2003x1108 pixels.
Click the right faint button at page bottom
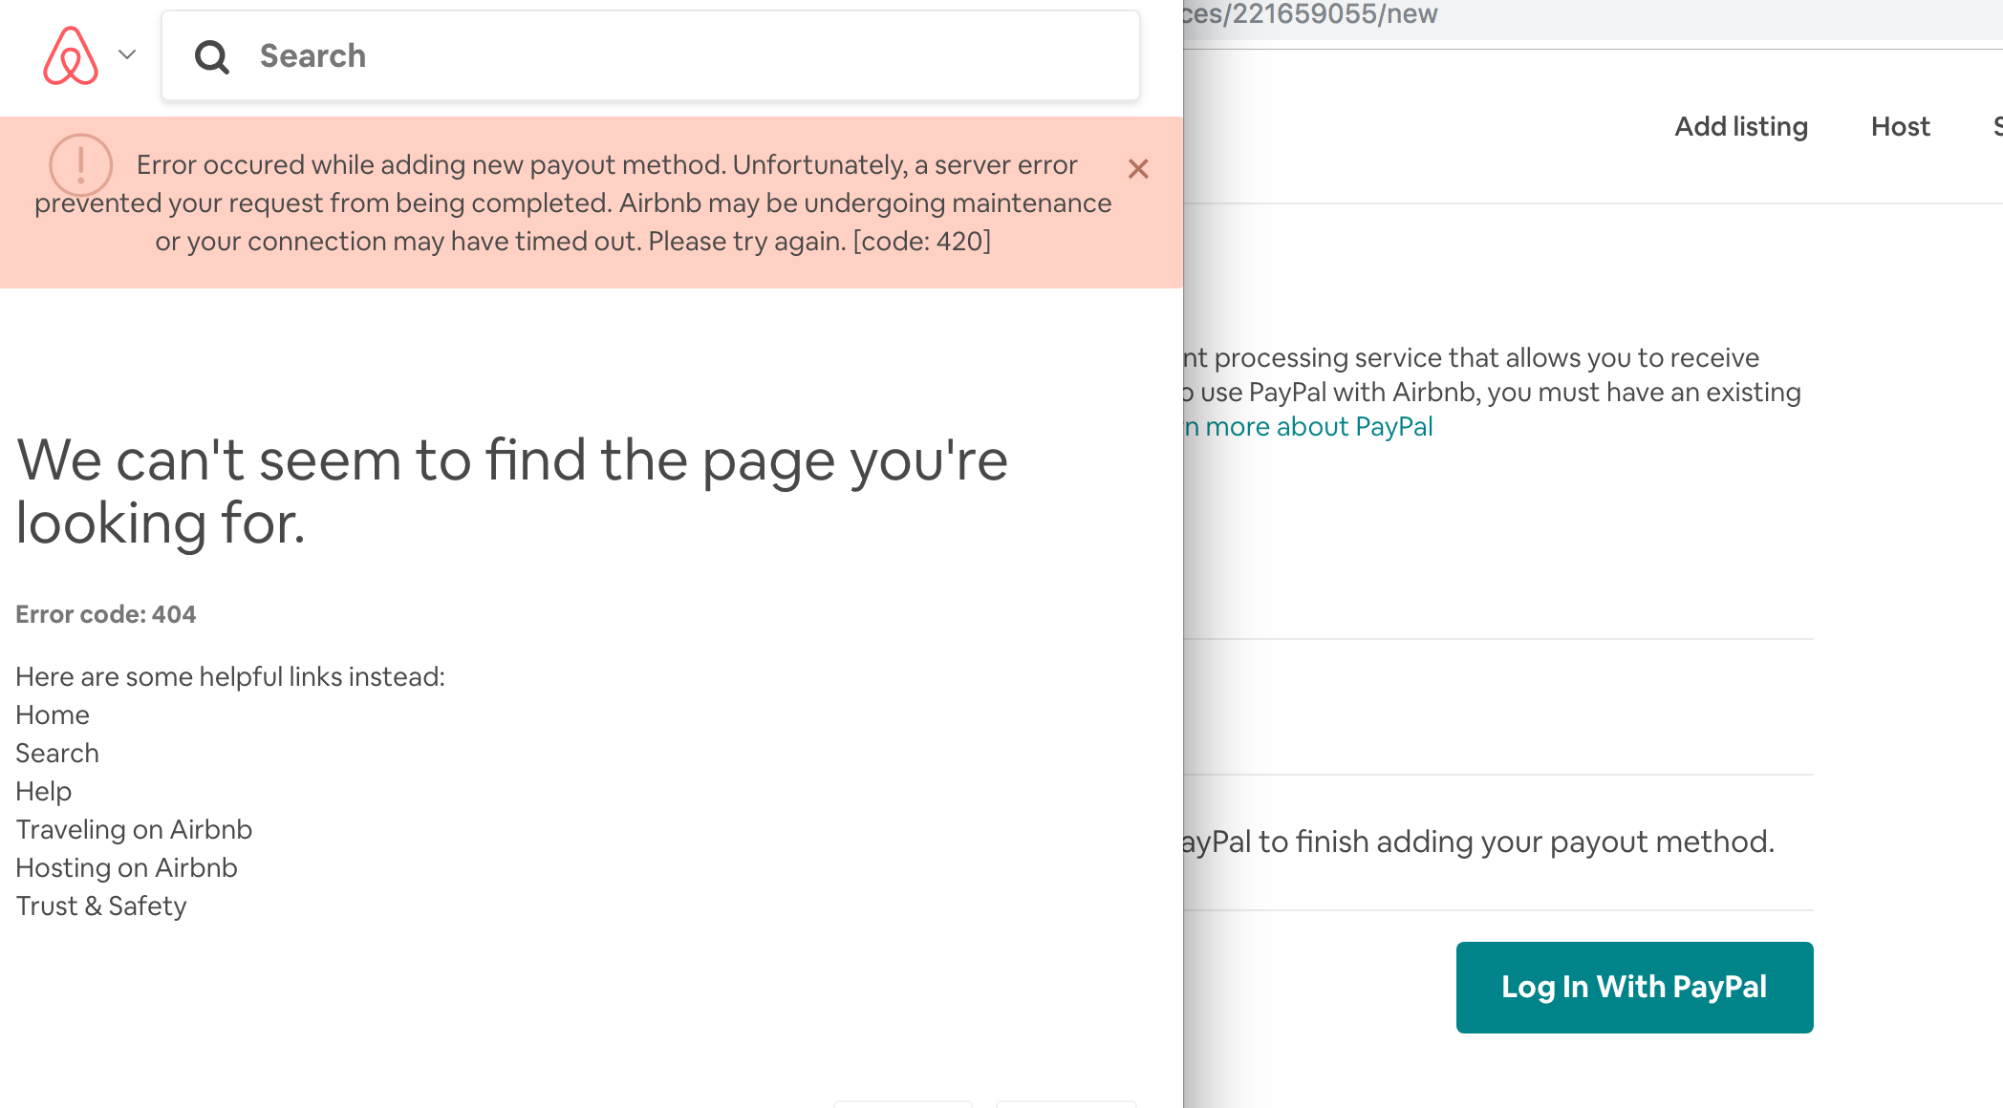click(1066, 1103)
